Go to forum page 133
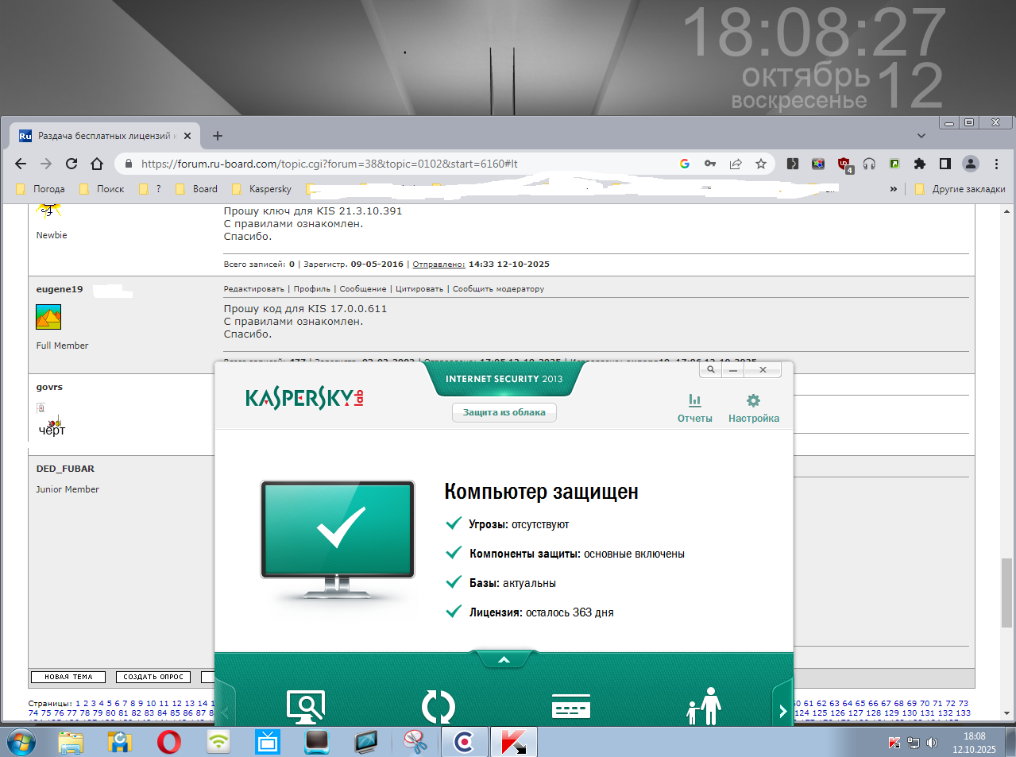Viewport: 1016px width, 757px height. 964,713
